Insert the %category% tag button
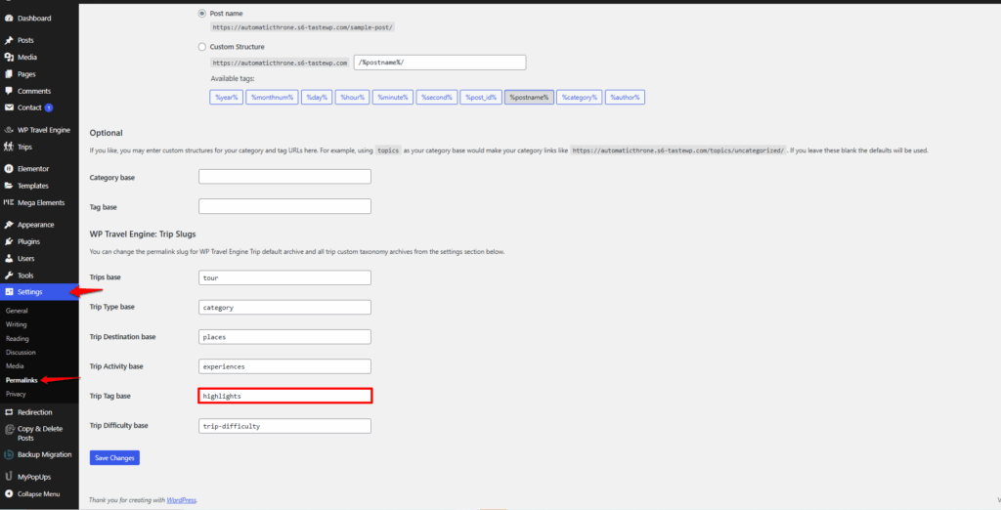The image size is (1001, 510). click(580, 97)
